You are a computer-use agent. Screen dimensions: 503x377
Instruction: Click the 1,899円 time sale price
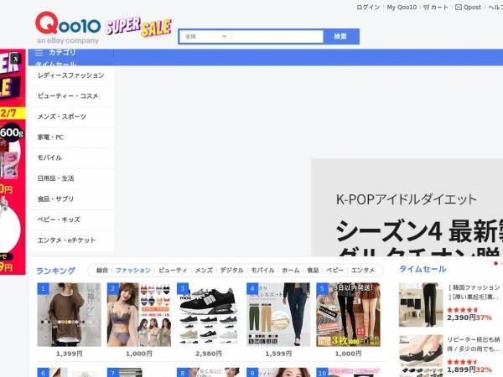[x=461, y=369]
